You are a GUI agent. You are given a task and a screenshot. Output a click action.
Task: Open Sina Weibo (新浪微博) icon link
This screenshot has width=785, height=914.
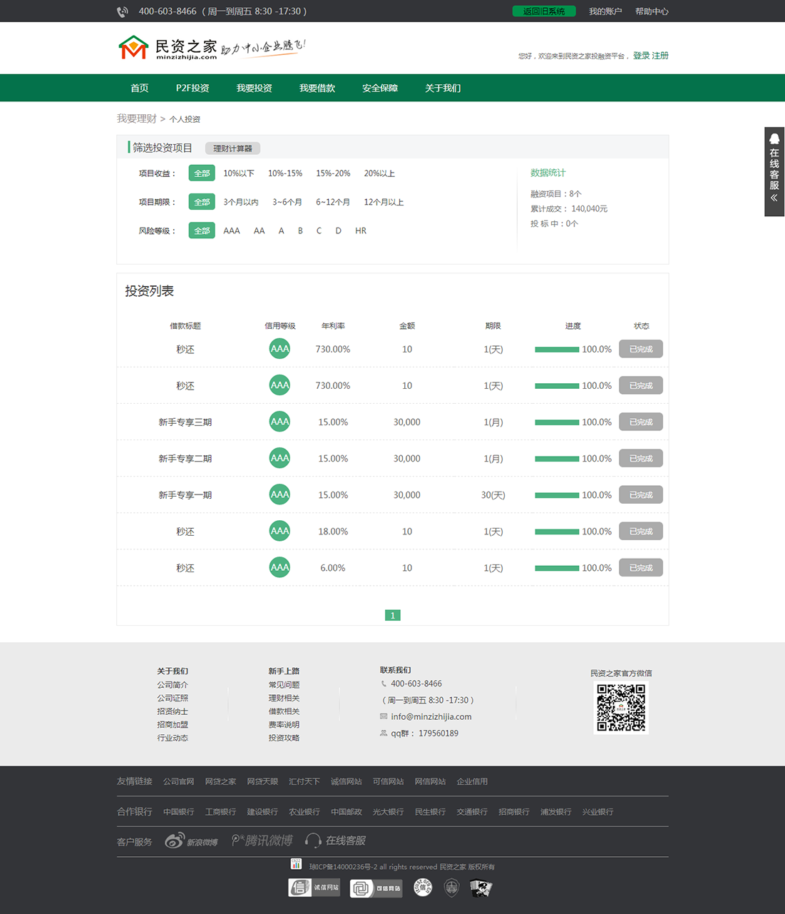pyautogui.click(x=191, y=841)
